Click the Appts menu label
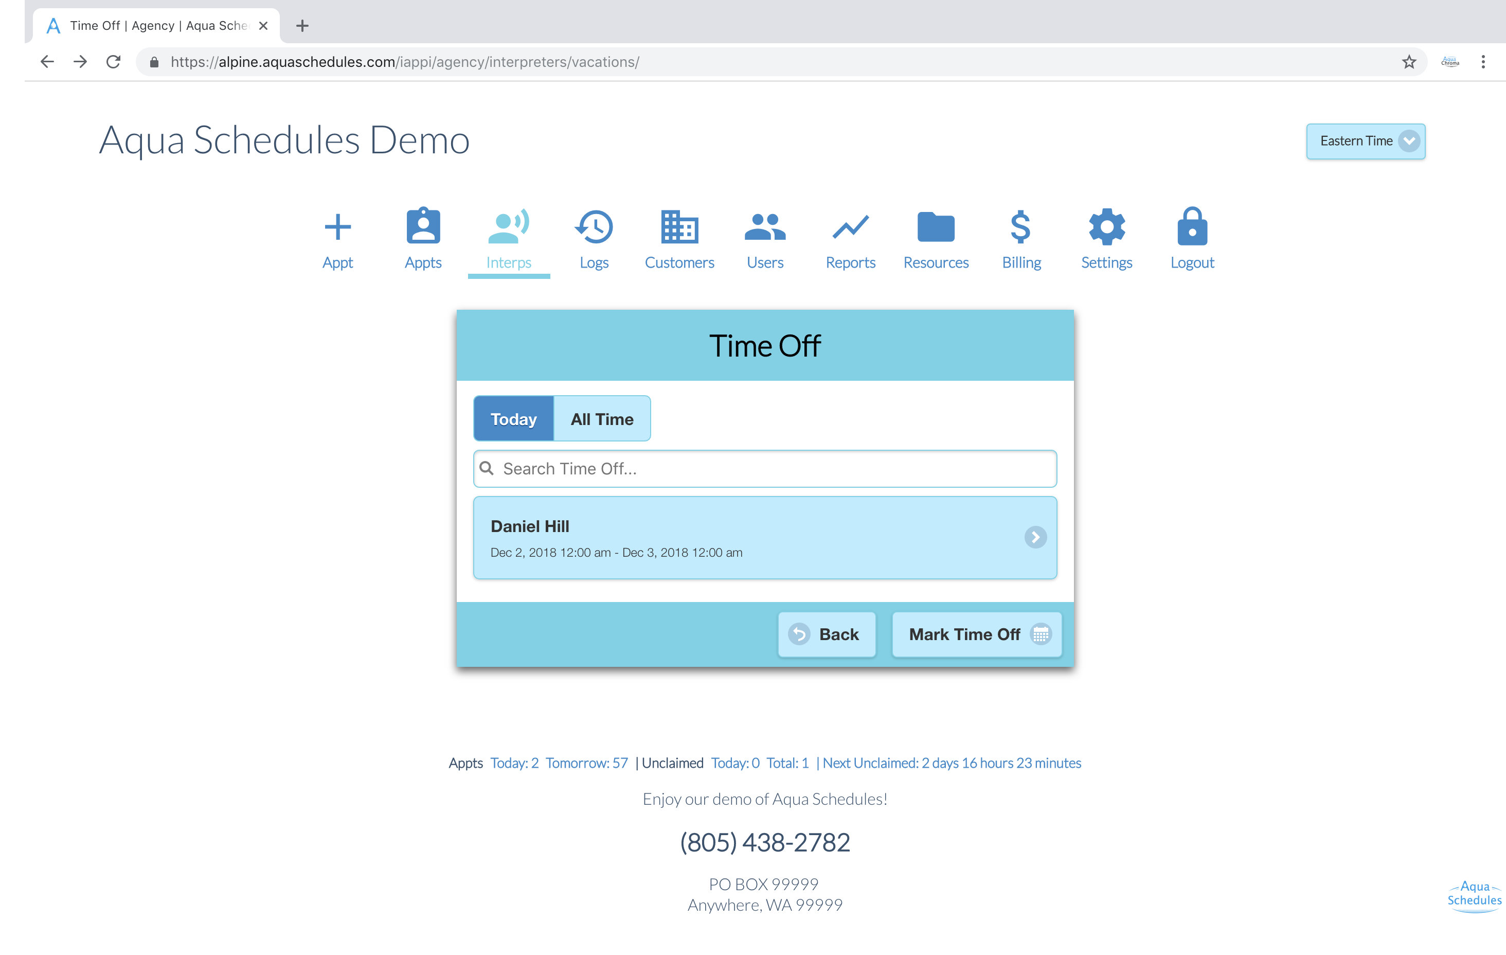This screenshot has width=1506, height=955. pyautogui.click(x=423, y=262)
